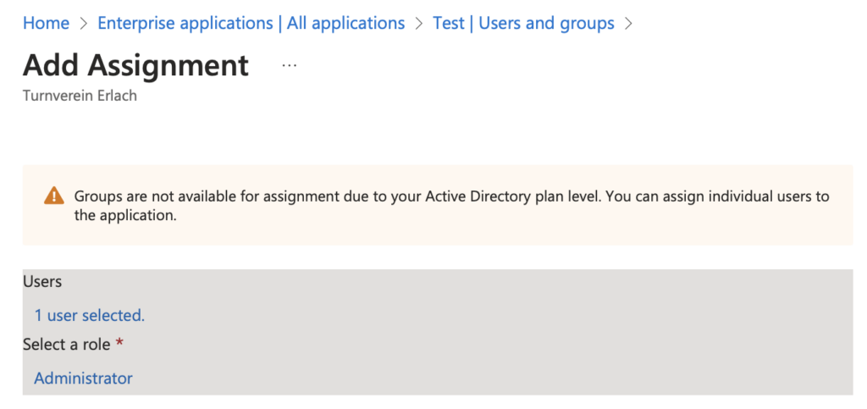The width and height of the screenshot is (867, 409).
Task: Click the red required asterisk
Action: point(119,344)
